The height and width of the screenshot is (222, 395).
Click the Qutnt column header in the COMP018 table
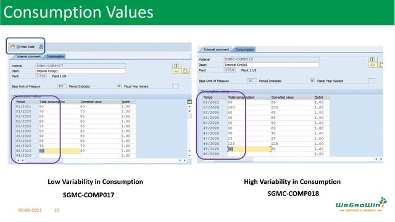tap(322, 97)
